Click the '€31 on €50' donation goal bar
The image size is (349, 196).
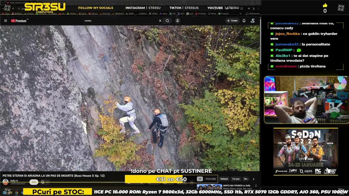[171, 179]
